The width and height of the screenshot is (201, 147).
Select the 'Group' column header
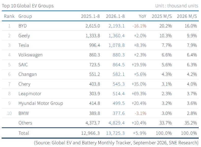click(25, 16)
